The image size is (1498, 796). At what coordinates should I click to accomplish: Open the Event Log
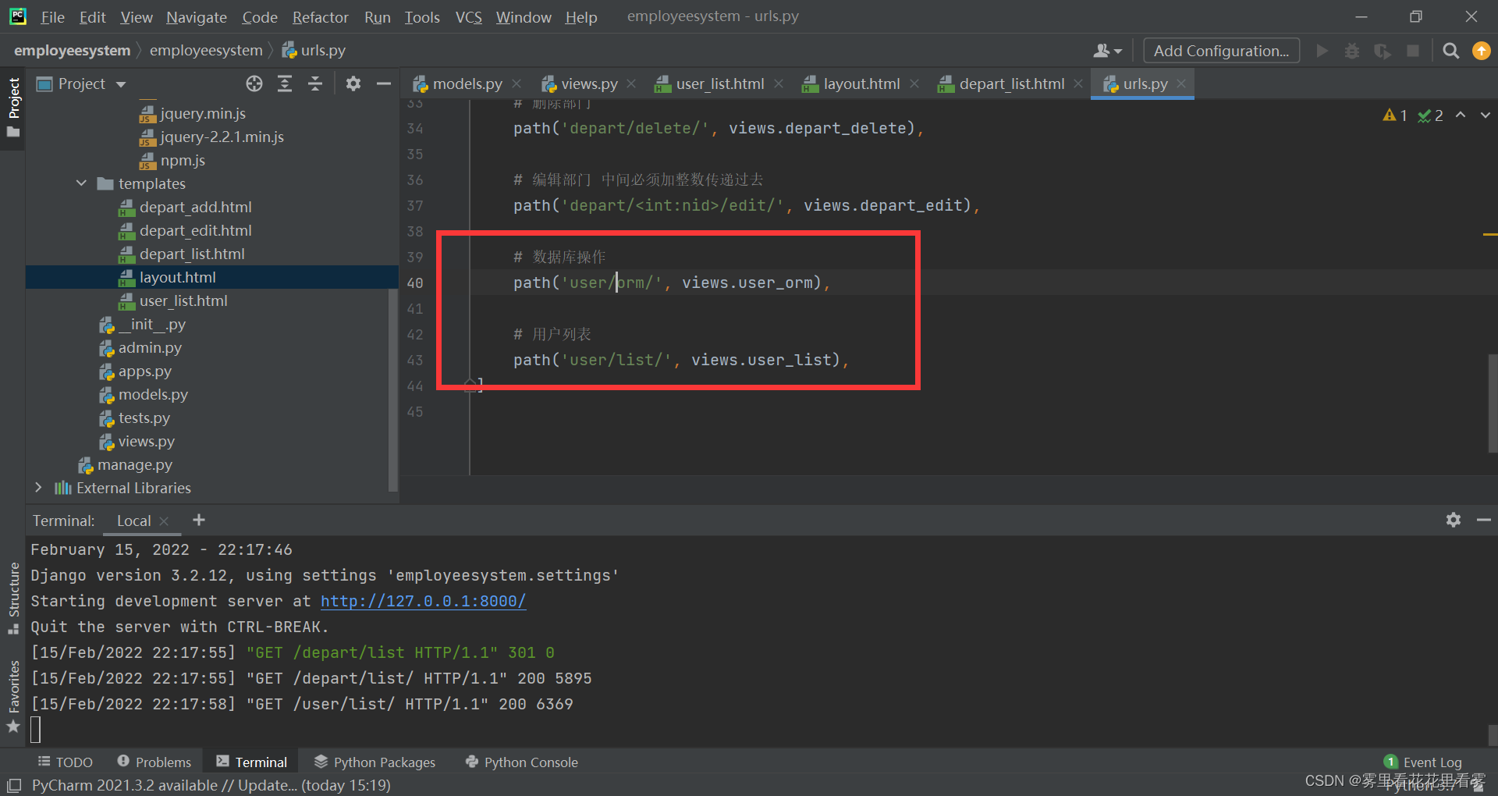1423,762
